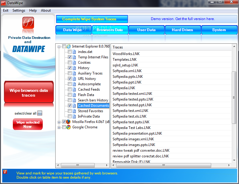Check the Internet Explorer root checkbox
The width and height of the screenshot is (239, 184).
click(64, 46)
